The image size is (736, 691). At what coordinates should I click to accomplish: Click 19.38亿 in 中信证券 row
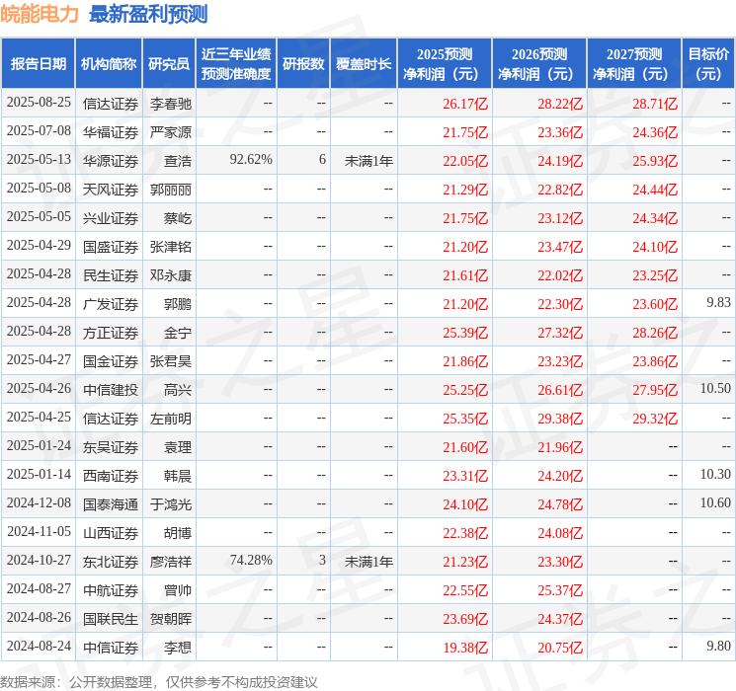[x=465, y=648]
